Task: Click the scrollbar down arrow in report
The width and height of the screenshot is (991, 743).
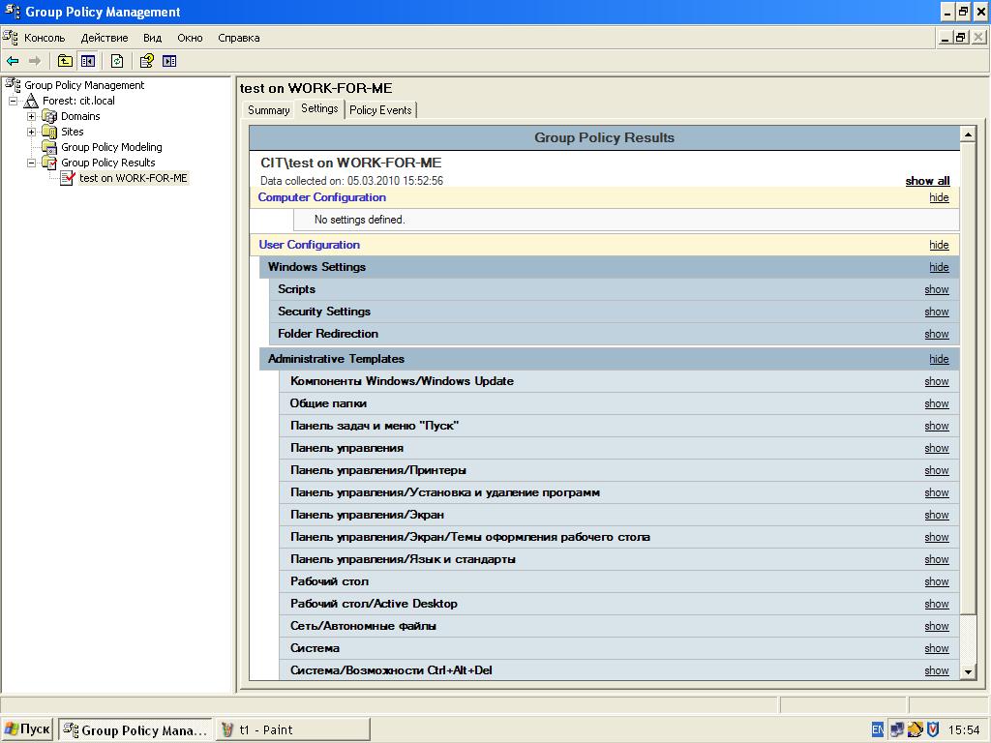Action: coord(968,672)
